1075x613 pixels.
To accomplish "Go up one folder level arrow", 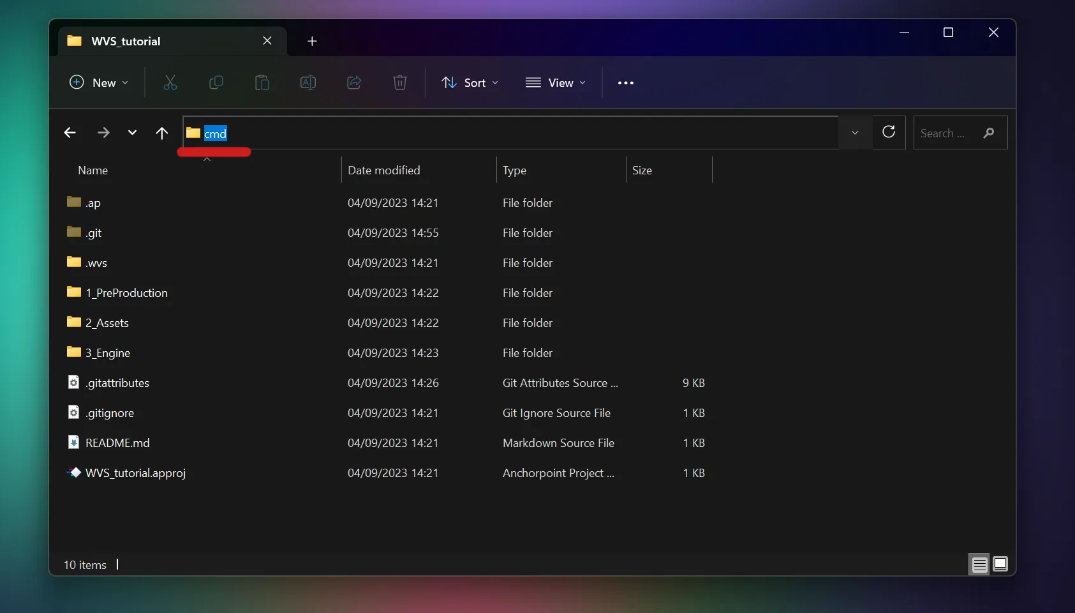I will pyautogui.click(x=162, y=133).
